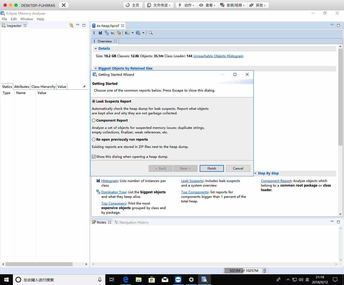Click the heap memory usage bar 5023M of 10257M
Viewport: 344px width, 285px height.
(x=243, y=271)
